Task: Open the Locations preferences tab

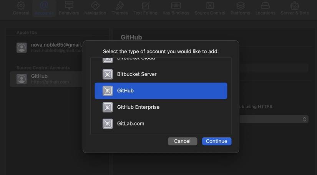Action: tap(265, 8)
